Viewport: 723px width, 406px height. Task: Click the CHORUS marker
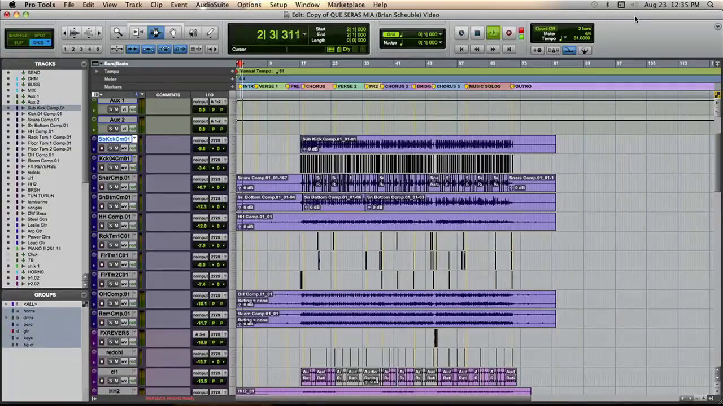pos(315,86)
